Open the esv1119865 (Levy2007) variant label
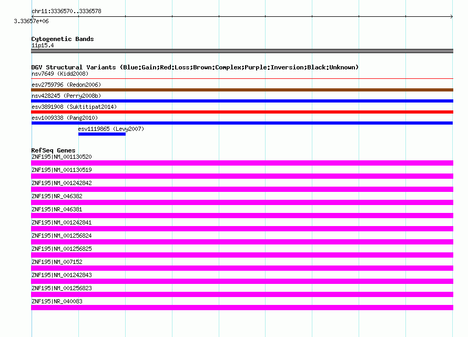This screenshot has height=337, width=468. coord(111,129)
